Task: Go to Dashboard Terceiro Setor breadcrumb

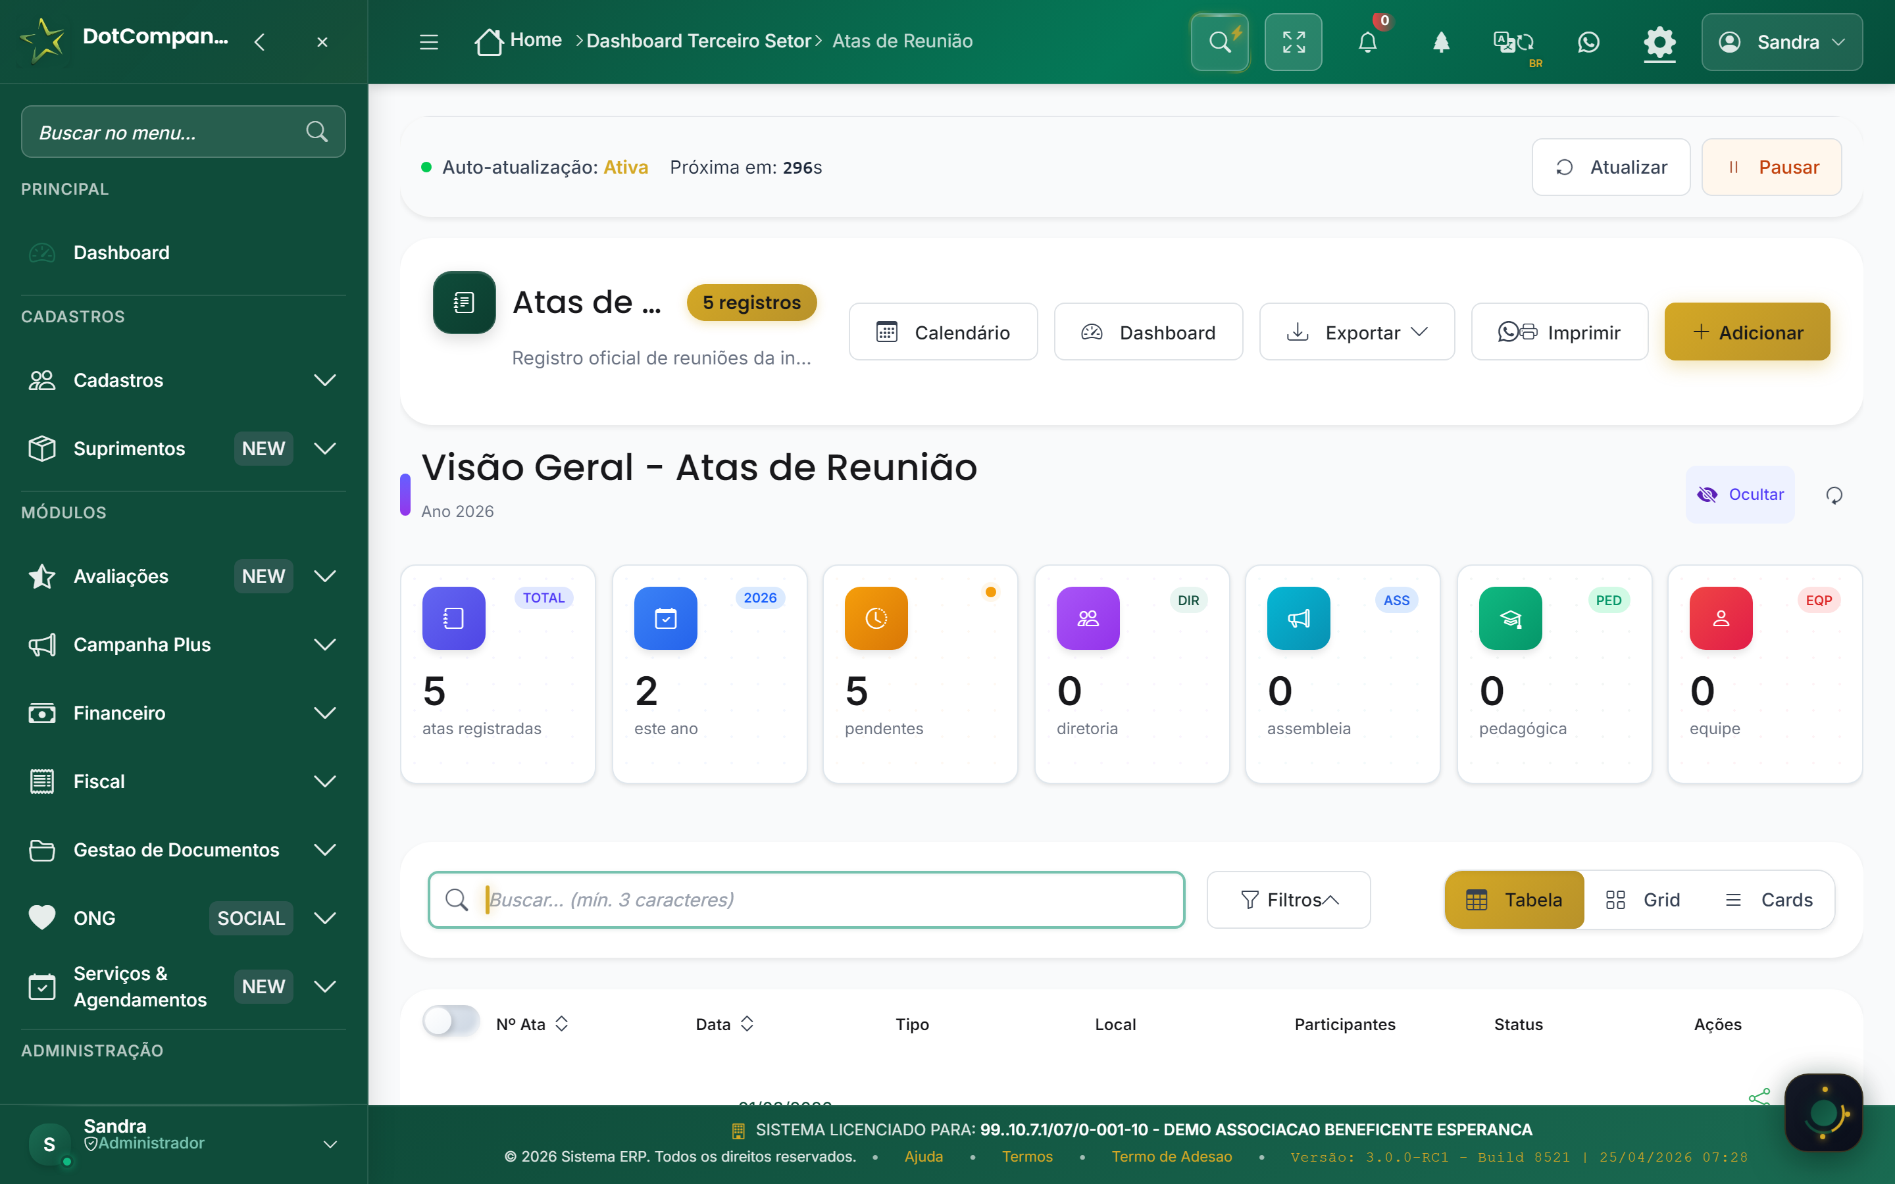Action: [699, 41]
